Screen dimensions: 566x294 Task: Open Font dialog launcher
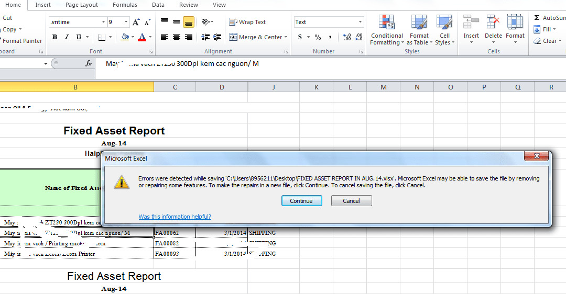click(x=150, y=51)
